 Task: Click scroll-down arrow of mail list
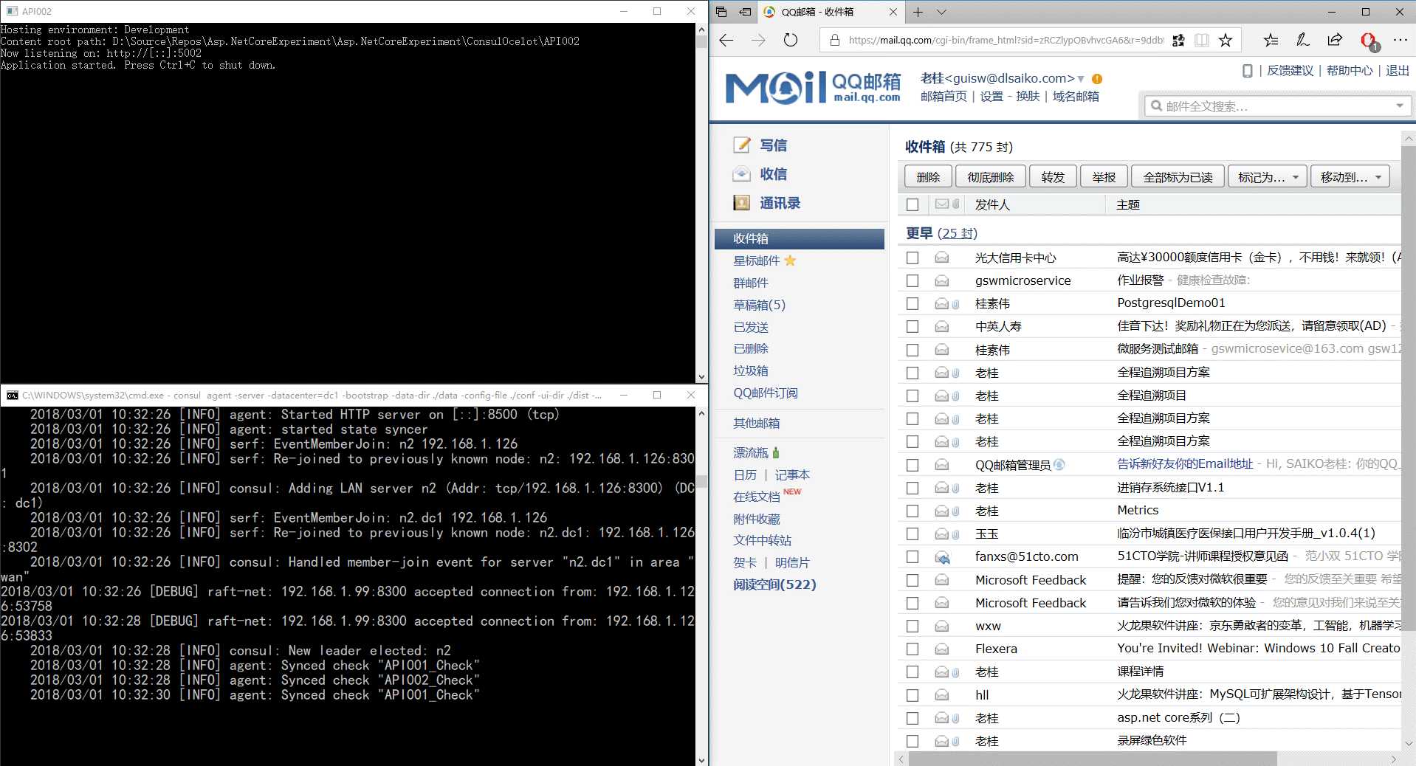(x=1409, y=744)
